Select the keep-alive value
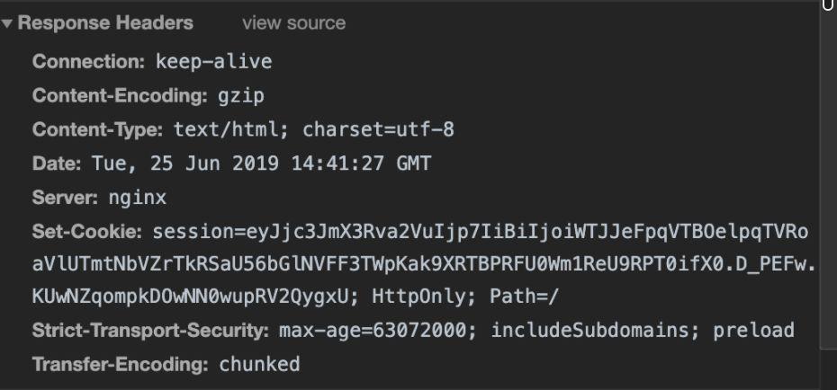Viewport: 837px width, 390px height. tap(214, 61)
